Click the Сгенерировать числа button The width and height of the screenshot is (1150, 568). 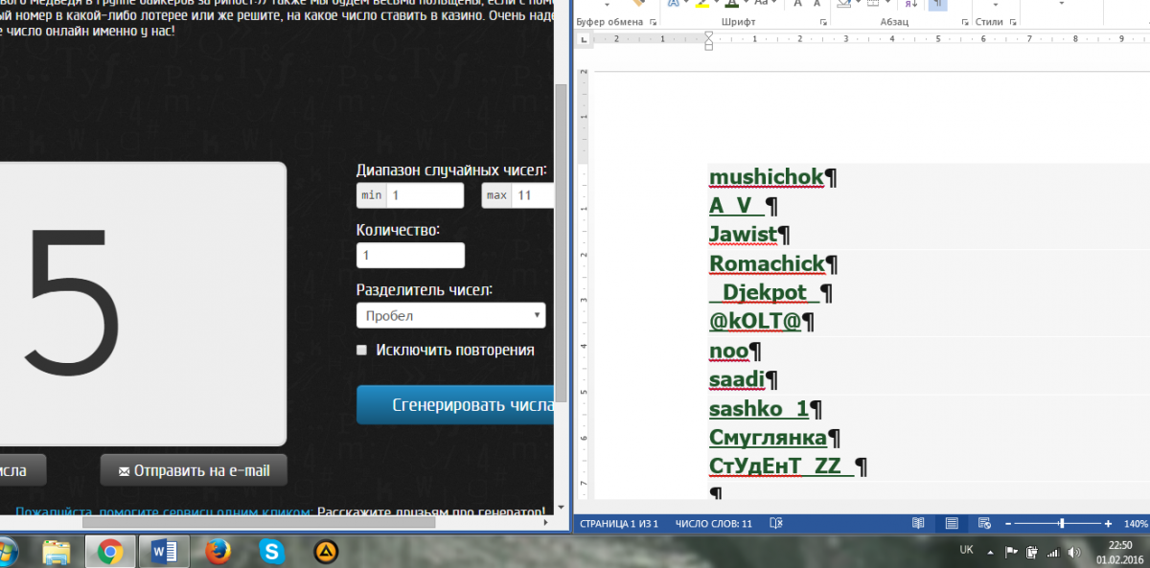point(455,405)
